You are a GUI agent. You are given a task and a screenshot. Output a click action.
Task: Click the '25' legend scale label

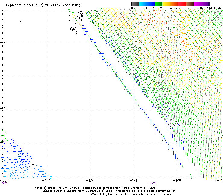(170, 8)
